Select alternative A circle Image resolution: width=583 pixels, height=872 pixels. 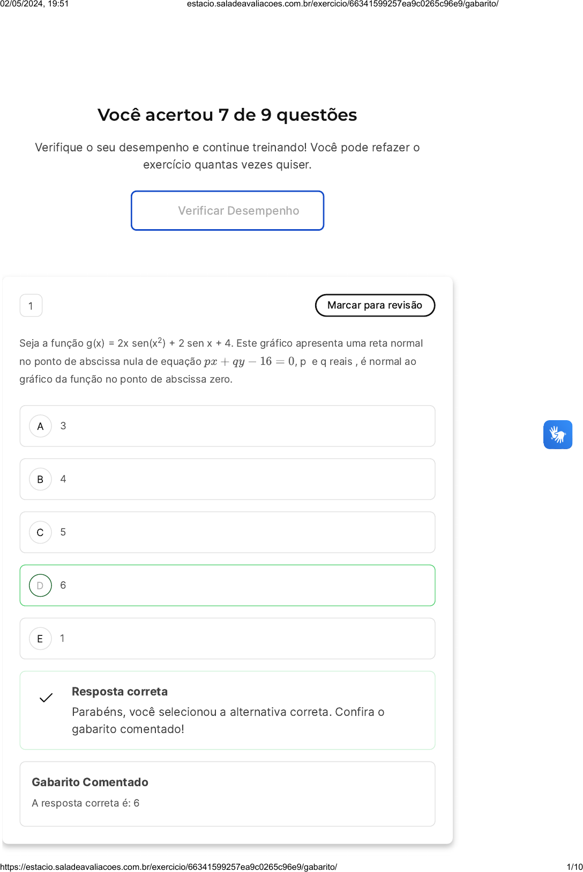coord(40,426)
